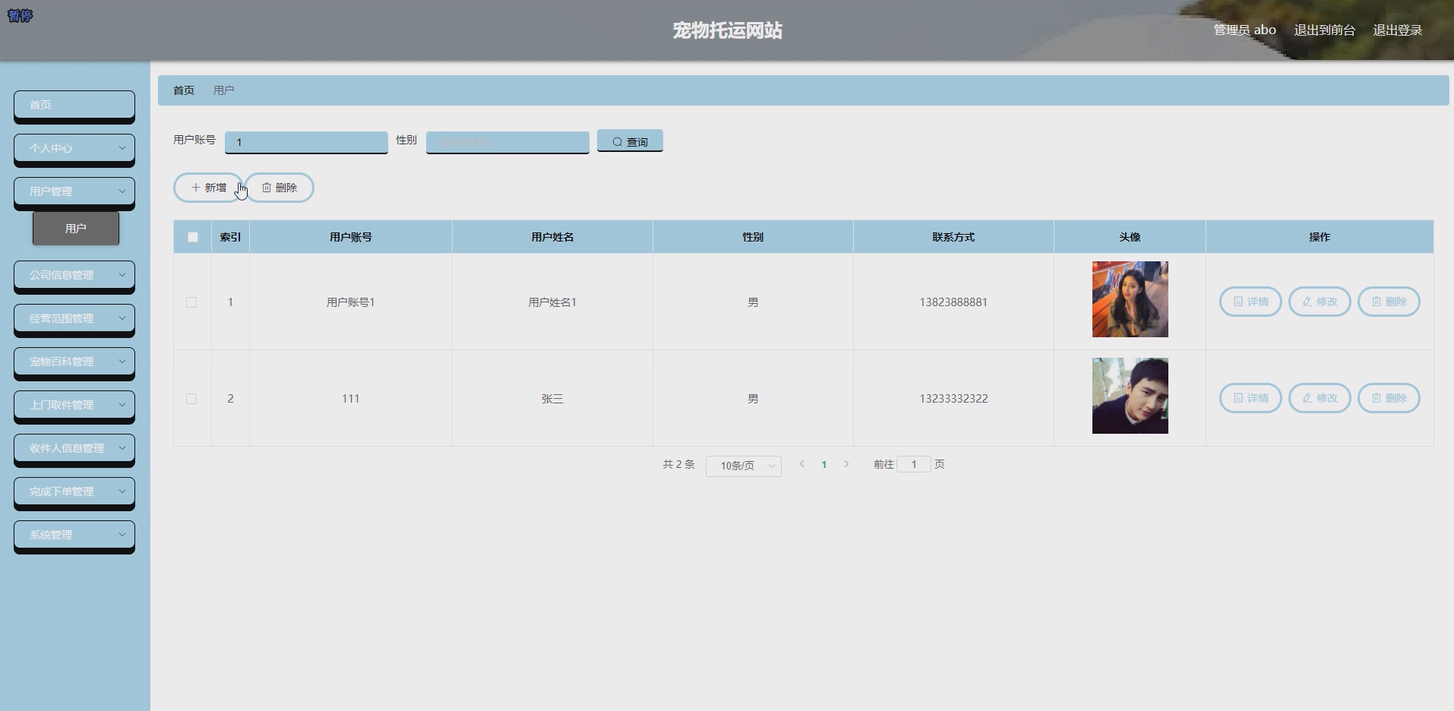This screenshot has width=1454, height=711.
Task: Go to previous page arrow in pagination
Action: (801, 464)
